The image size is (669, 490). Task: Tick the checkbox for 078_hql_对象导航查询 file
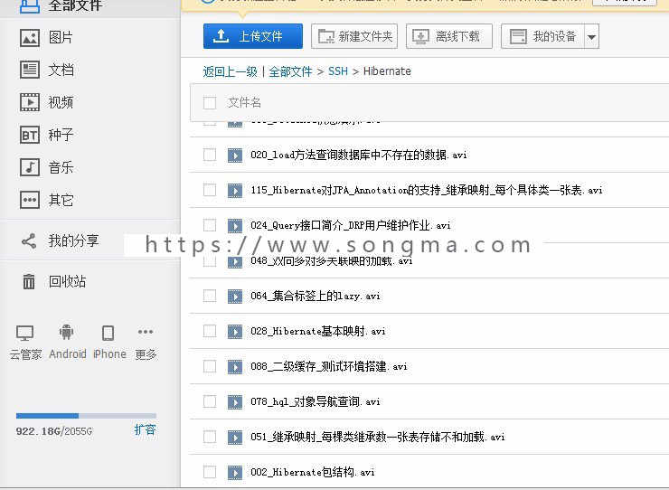point(210,401)
